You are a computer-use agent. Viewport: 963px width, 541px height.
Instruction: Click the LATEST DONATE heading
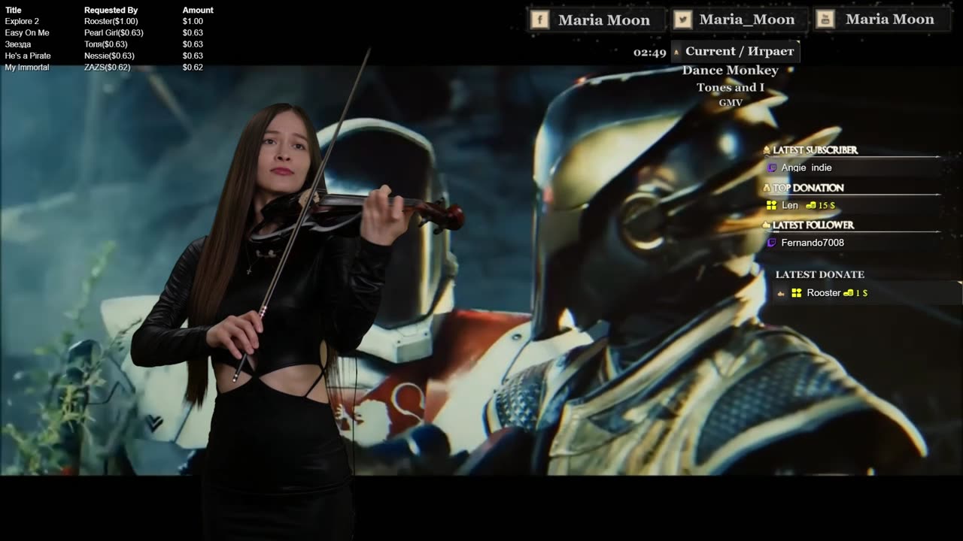coord(820,275)
